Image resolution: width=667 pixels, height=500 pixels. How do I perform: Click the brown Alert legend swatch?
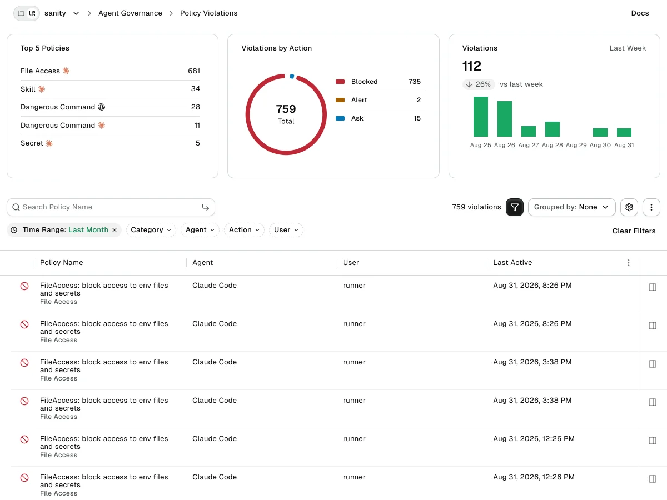pyautogui.click(x=340, y=100)
